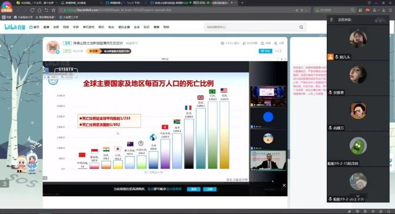395x214 pixels.
Task: Click the magnifier icon in bilibili search box
Action: tap(301, 27)
